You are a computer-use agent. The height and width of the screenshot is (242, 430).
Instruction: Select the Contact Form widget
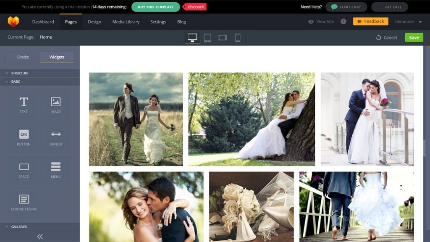24,202
